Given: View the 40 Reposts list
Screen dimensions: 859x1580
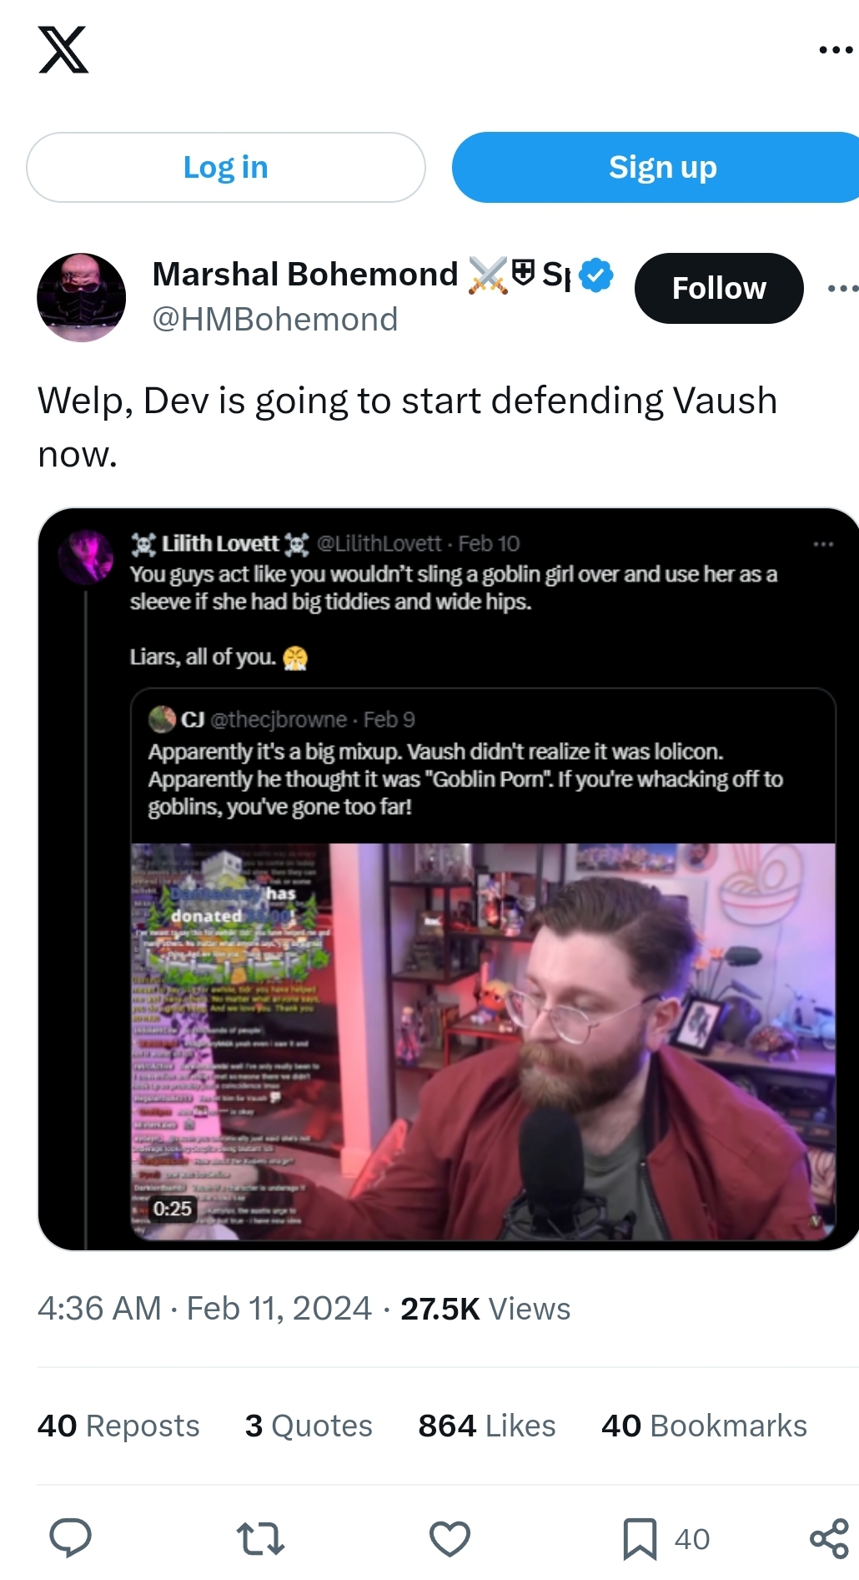Looking at the screenshot, I should click(118, 1426).
